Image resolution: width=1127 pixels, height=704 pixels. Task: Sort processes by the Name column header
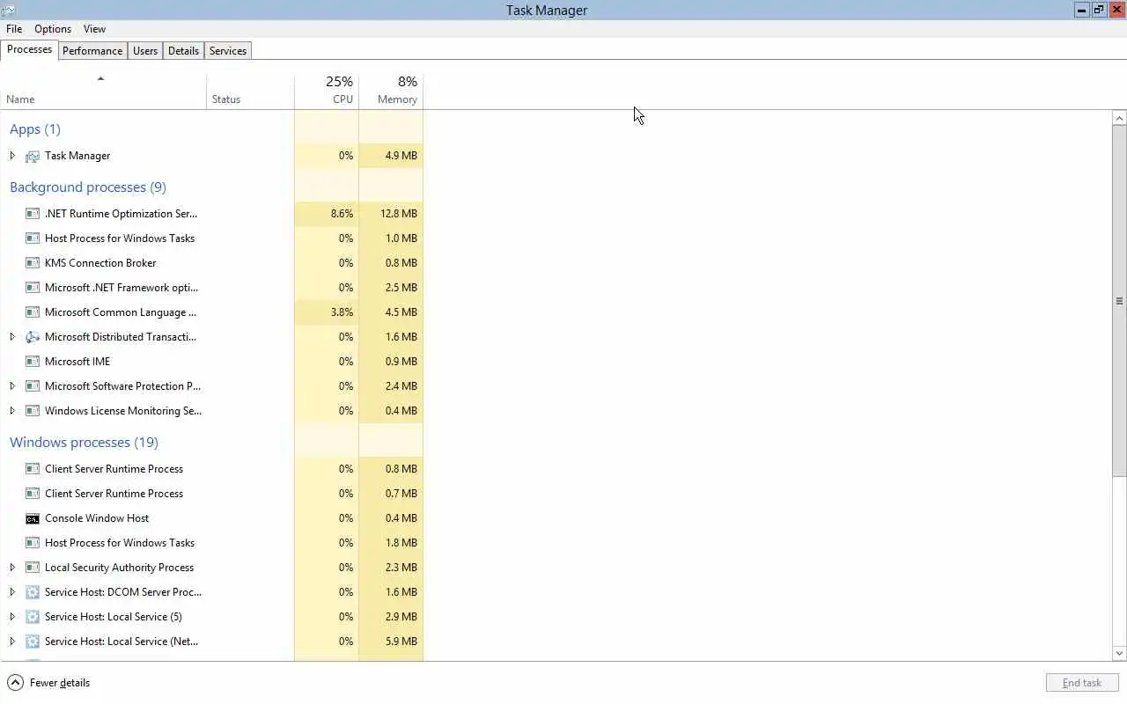[x=103, y=91]
